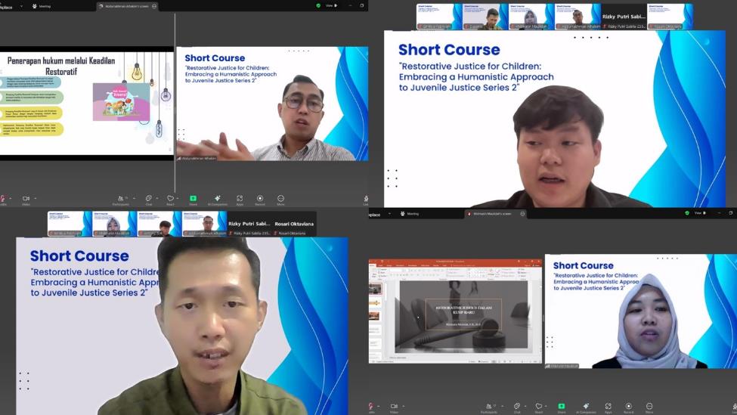Open options circle on bottom-right screen tab

(522, 213)
